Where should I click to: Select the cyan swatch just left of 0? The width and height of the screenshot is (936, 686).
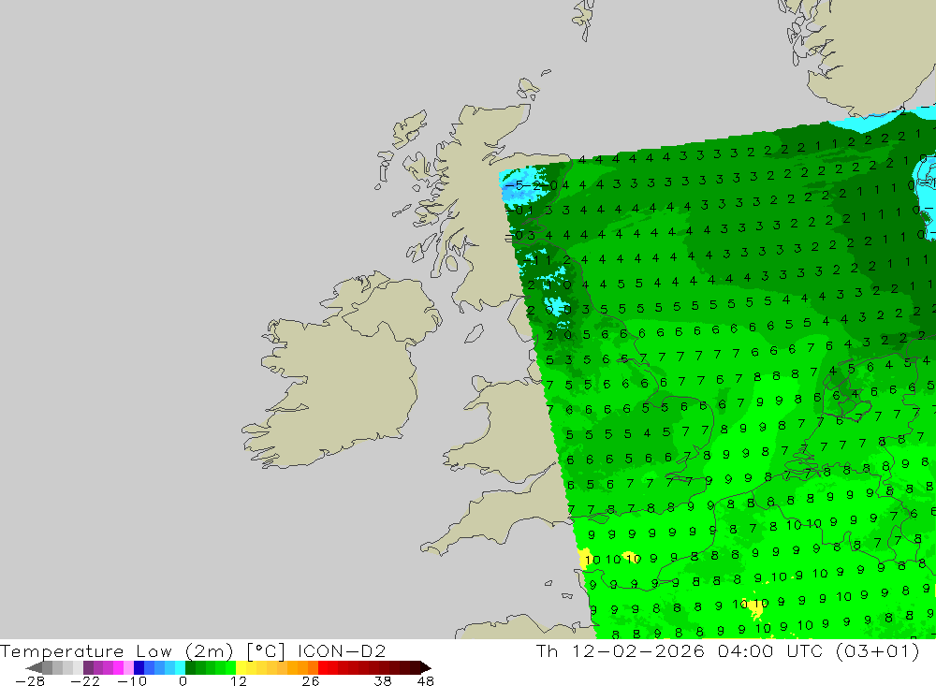[x=180, y=667]
